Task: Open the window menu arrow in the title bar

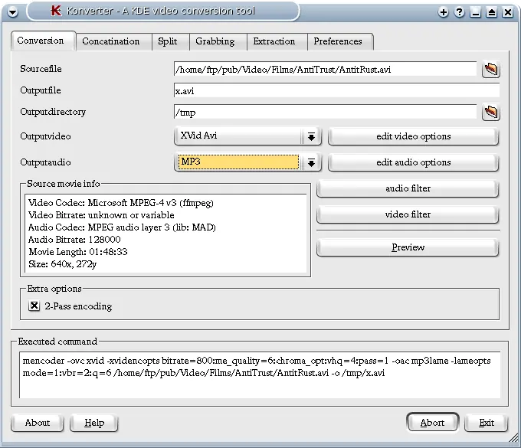Action: pos(12,12)
